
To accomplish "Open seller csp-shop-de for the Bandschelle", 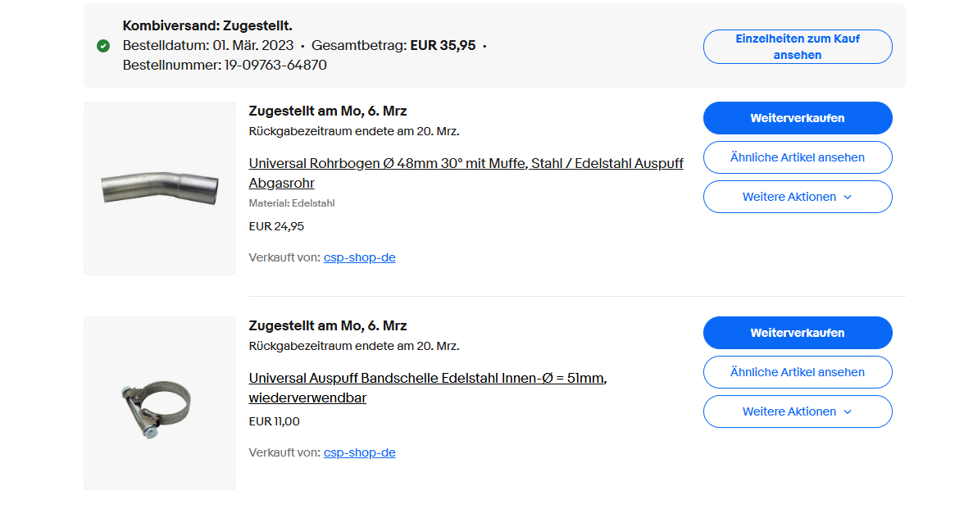I will pyautogui.click(x=359, y=452).
